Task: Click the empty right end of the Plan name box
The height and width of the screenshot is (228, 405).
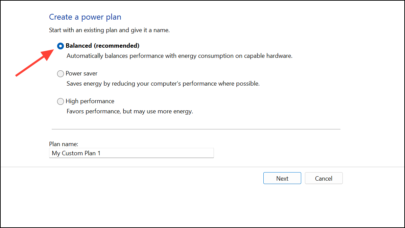Action: click(181, 153)
